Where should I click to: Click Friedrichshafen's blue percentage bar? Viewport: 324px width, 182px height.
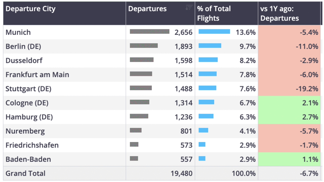point(202,144)
